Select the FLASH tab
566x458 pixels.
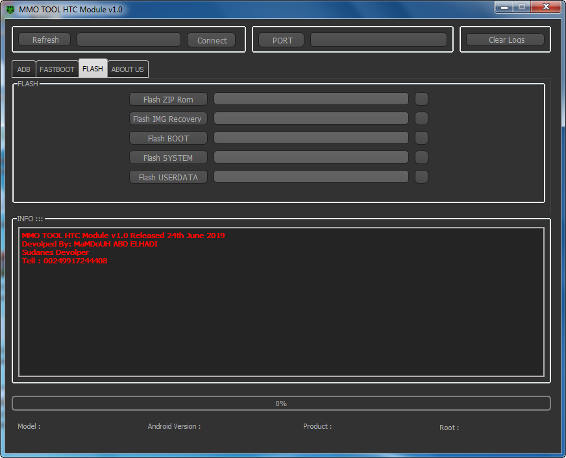[x=93, y=69]
